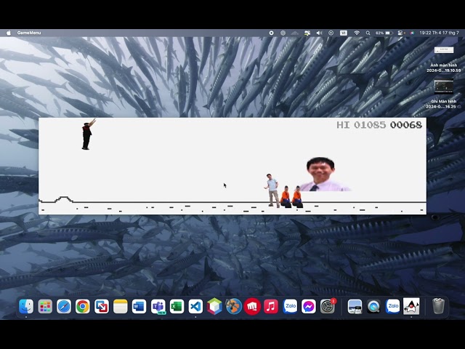The width and height of the screenshot is (465, 349).
Task: Open Launchpad in the dock
Action: (x=45, y=307)
